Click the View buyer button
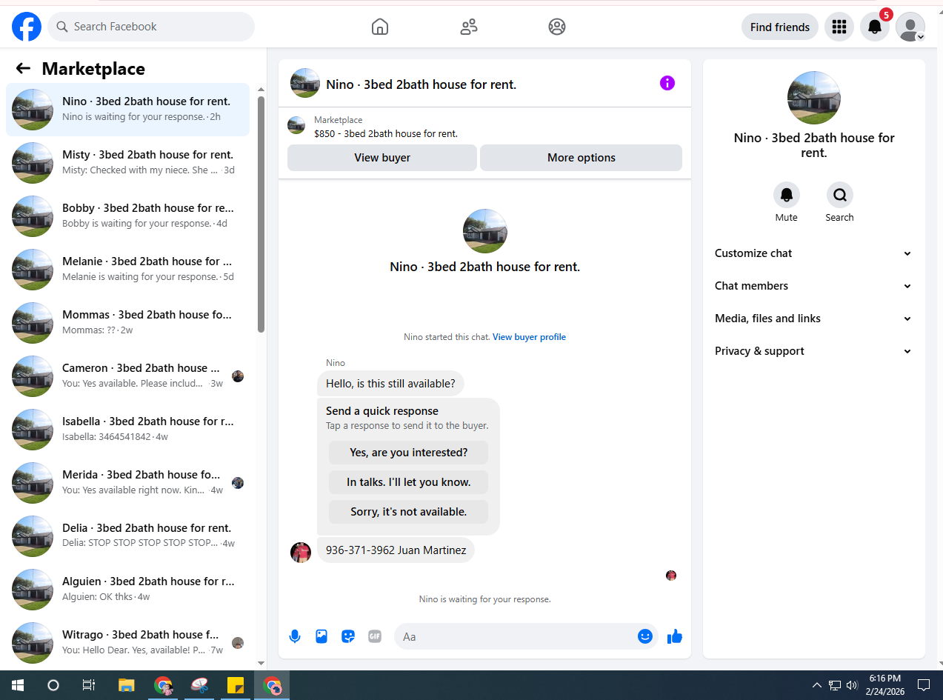The width and height of the screenshot is (943, 700). click(x=382, y=158)
